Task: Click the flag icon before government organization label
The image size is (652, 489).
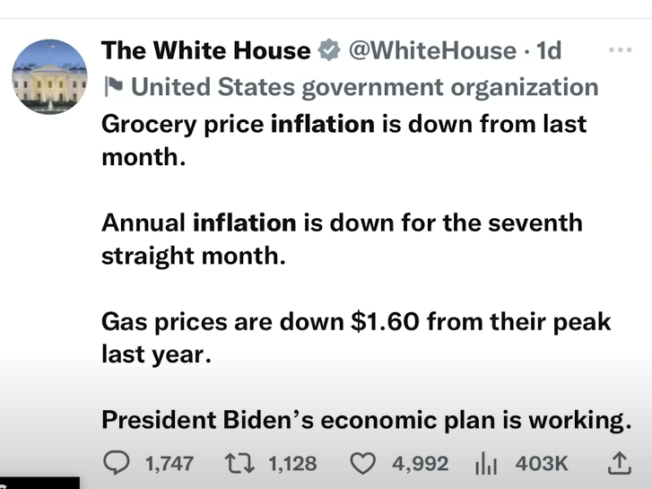Action: coord(113,87)
